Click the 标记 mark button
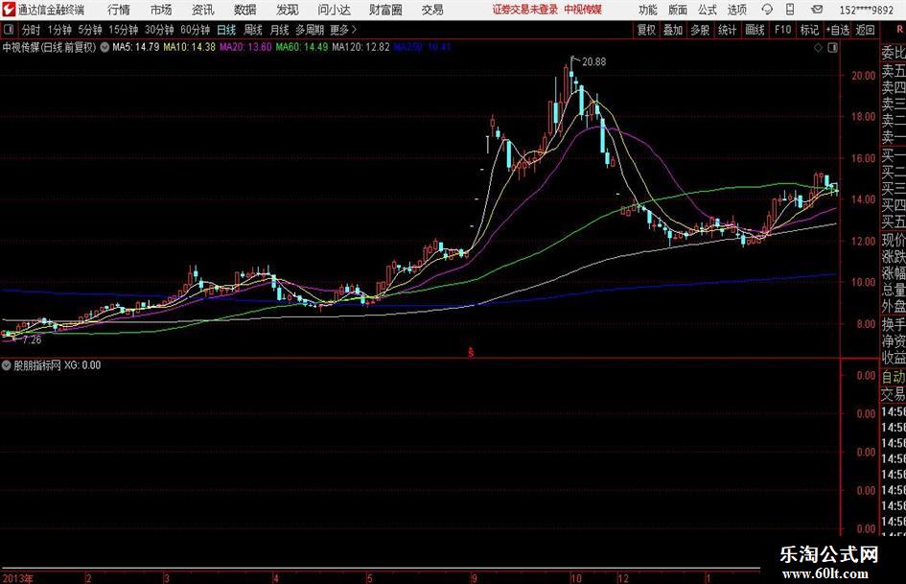The image size is (906, 584). click(x=809, y=30)
